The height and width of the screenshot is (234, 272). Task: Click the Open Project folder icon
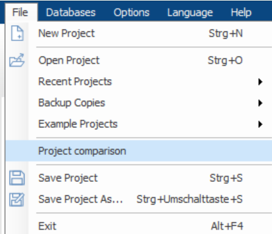point(17,60)
